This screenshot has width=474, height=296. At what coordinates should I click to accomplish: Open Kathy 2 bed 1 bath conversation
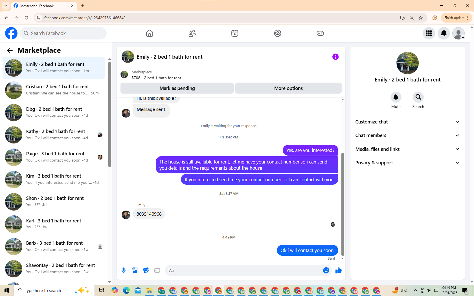point(54,134)
